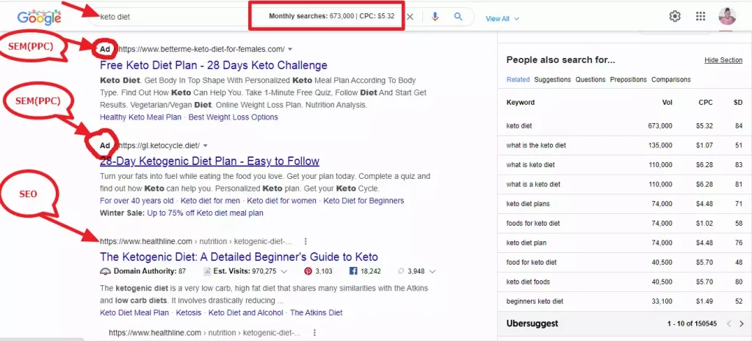The width and height of the screenshot is (752, 341).
Task: Start voice search with microphone icon
Action: (435, 17)
